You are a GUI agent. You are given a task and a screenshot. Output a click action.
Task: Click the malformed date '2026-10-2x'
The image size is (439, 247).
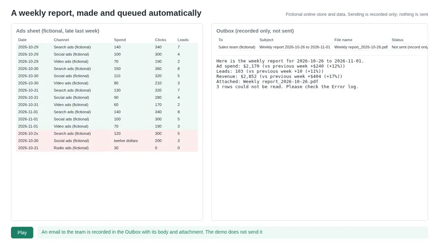[x=28, y=134]
